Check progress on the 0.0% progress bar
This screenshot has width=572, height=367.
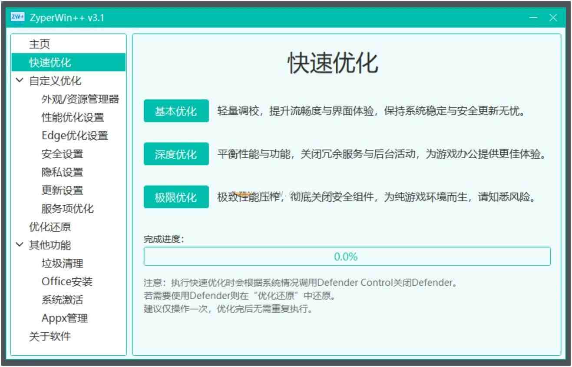[x=346, y=257]
